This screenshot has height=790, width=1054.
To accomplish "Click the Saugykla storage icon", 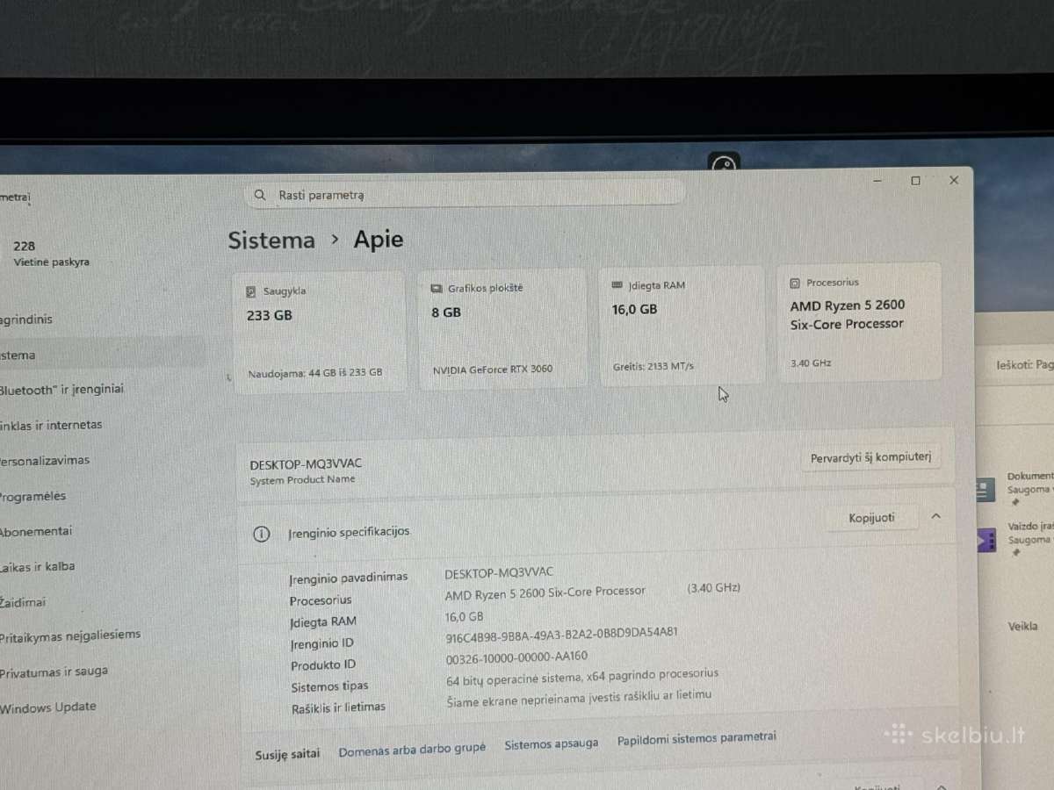I will point(251,291).
